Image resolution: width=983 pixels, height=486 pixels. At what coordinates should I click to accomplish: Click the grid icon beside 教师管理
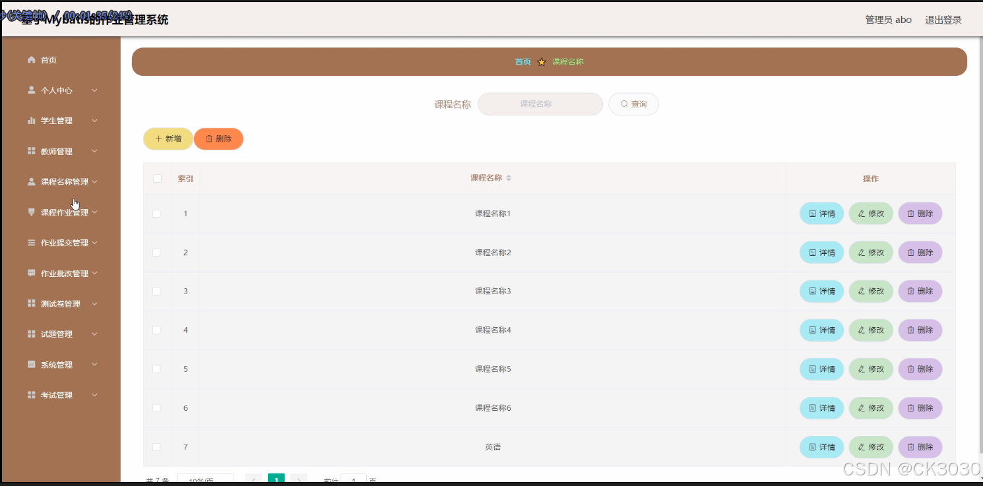(30, 150)
